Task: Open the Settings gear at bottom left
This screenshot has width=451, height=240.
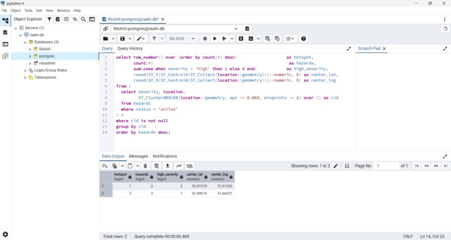Action: click(6, 234)
